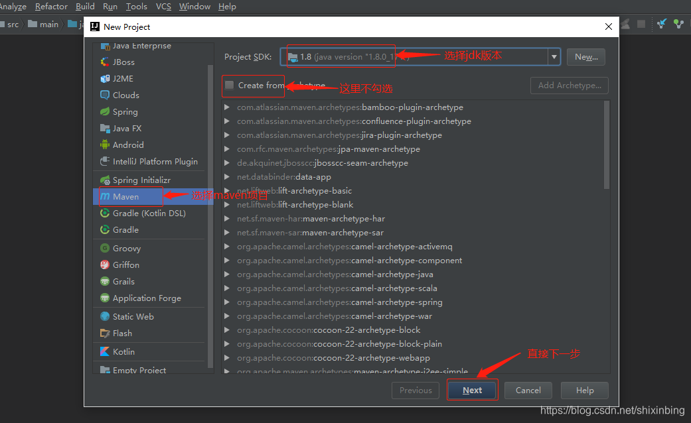Image resolution: width=691 pixels, height=423 pixels.
Task: Open the Run menu
Action: click(x=110, y=7)
